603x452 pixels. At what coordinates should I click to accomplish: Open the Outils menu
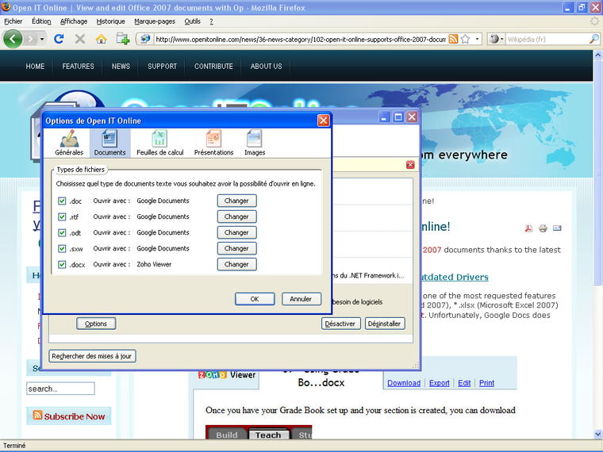[192, 21]
